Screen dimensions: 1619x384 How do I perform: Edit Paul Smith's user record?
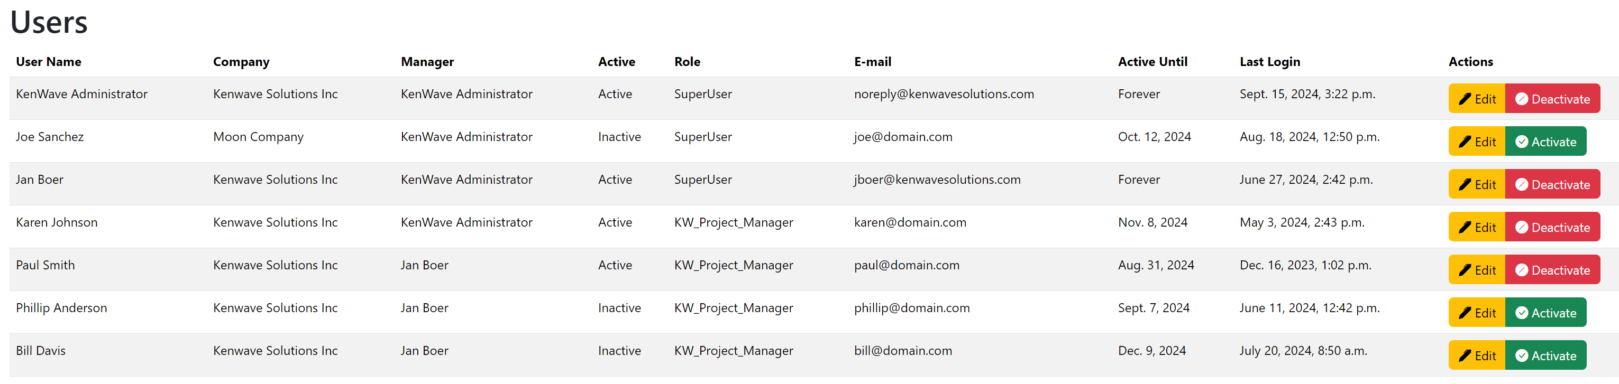[x=1477, y=270]
